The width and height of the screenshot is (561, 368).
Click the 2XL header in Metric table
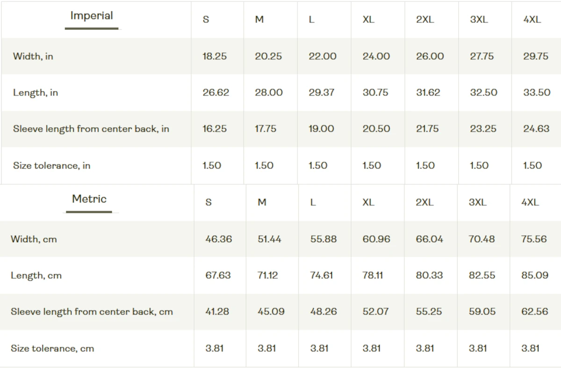(424, 202)
